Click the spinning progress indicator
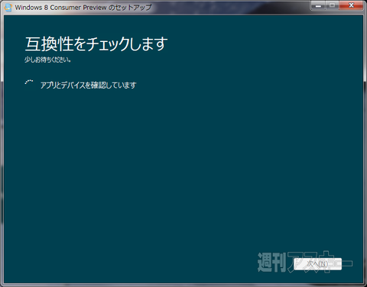Screen dimensions: 367x287 click(x=29, y=83)
